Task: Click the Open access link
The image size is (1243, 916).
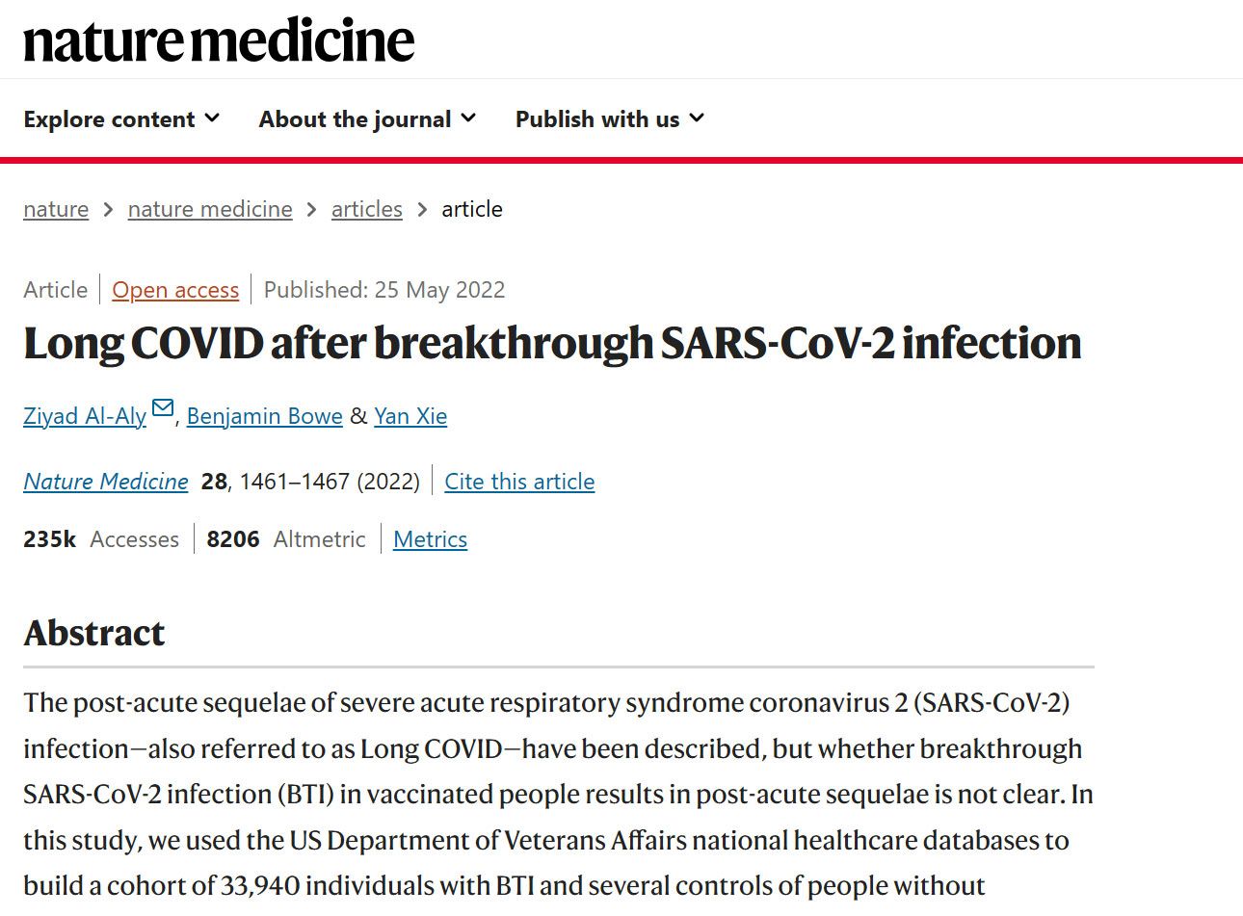Action: tap(175, 290)
